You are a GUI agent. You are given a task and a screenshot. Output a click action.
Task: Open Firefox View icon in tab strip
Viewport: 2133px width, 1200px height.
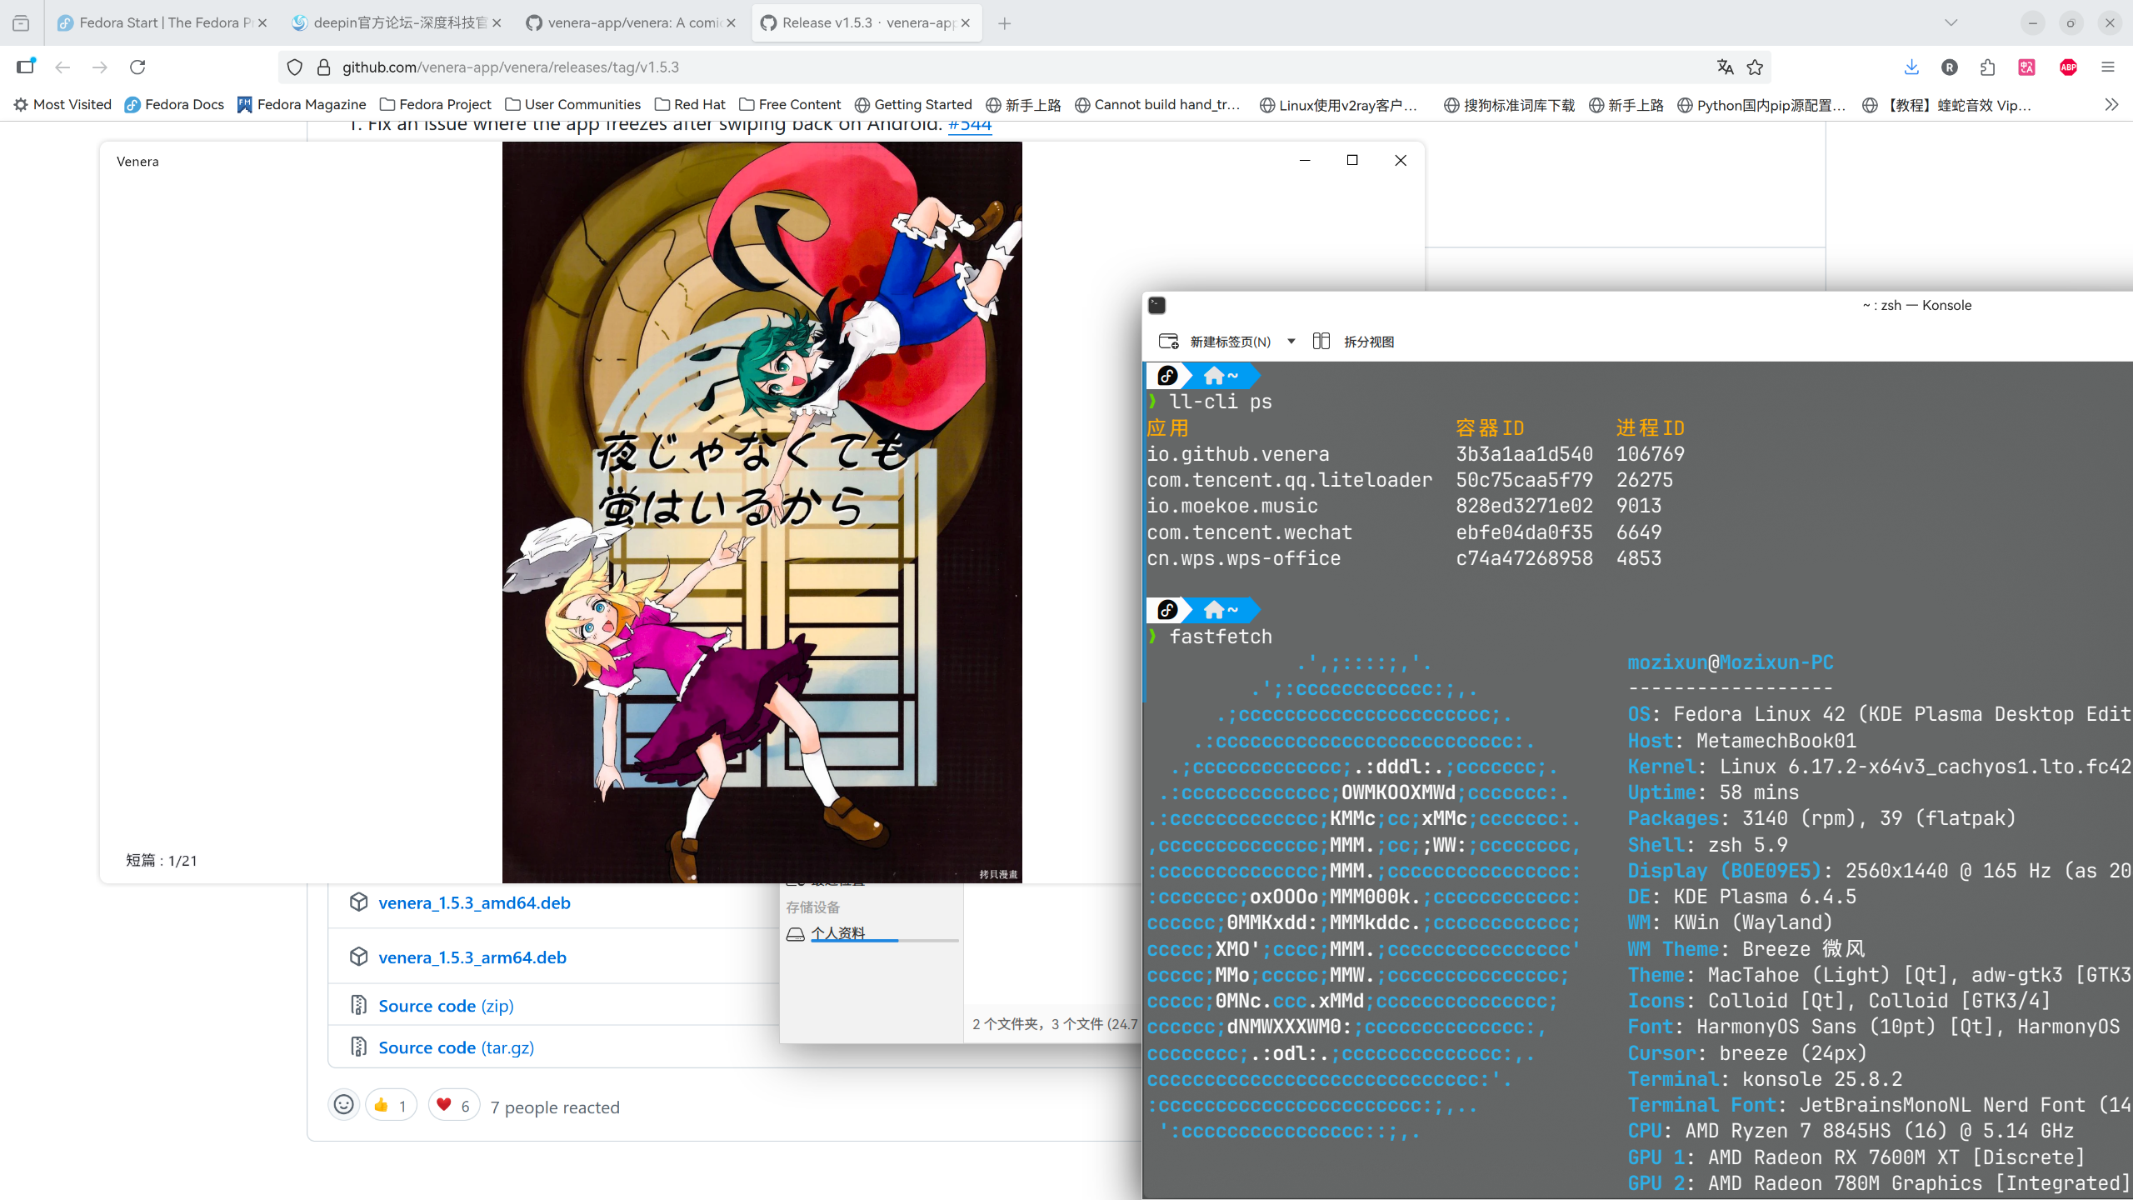[x=22, y=23]
